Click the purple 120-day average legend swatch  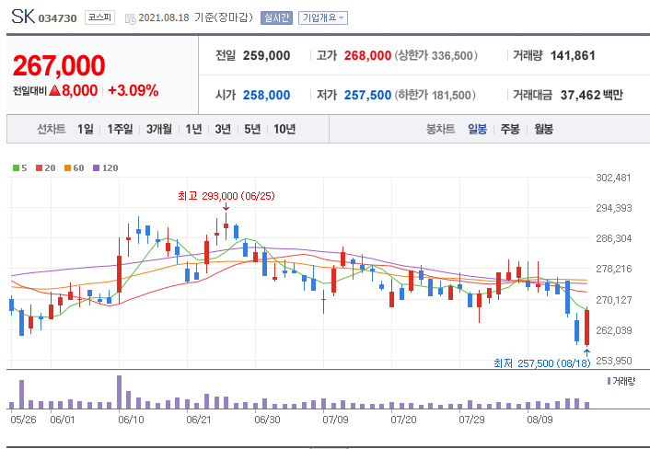(96, 167)
